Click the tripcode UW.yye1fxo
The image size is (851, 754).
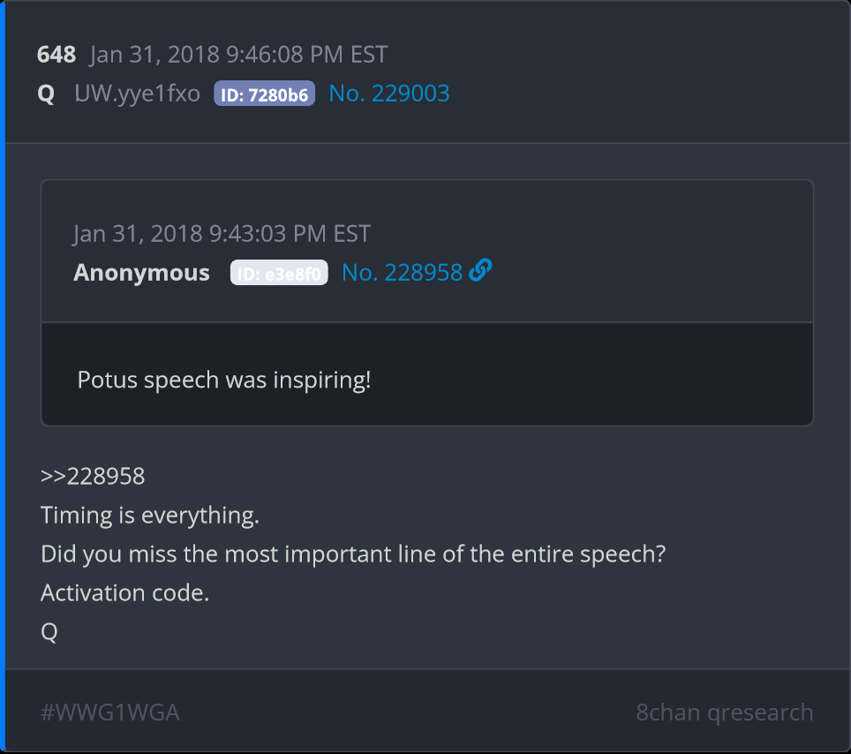pos(138,94)
